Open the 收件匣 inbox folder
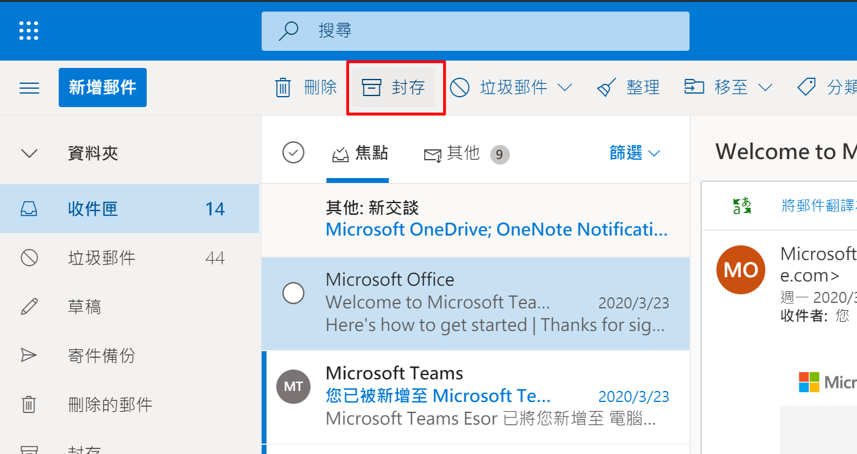The height and width of the screenshot is (454, 857). click(x=130, y=209)
